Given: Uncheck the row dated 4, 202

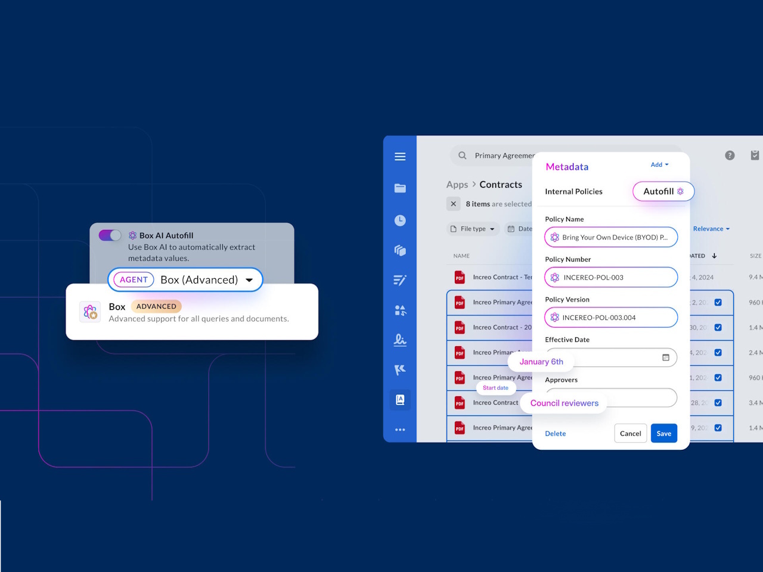Looking at the screenshot, I should (718, 353).
